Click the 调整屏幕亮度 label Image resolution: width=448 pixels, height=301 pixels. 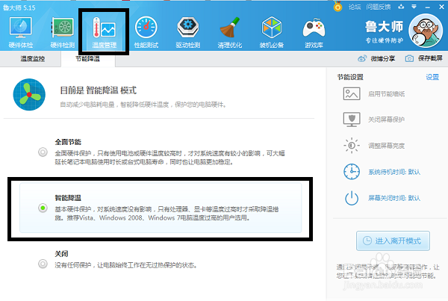point(386,146)
